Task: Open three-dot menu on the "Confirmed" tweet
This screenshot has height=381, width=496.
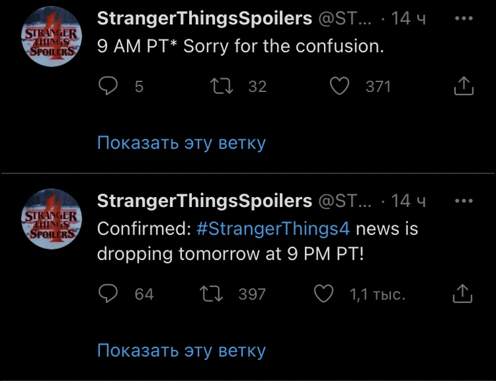Action: point(464,200)
